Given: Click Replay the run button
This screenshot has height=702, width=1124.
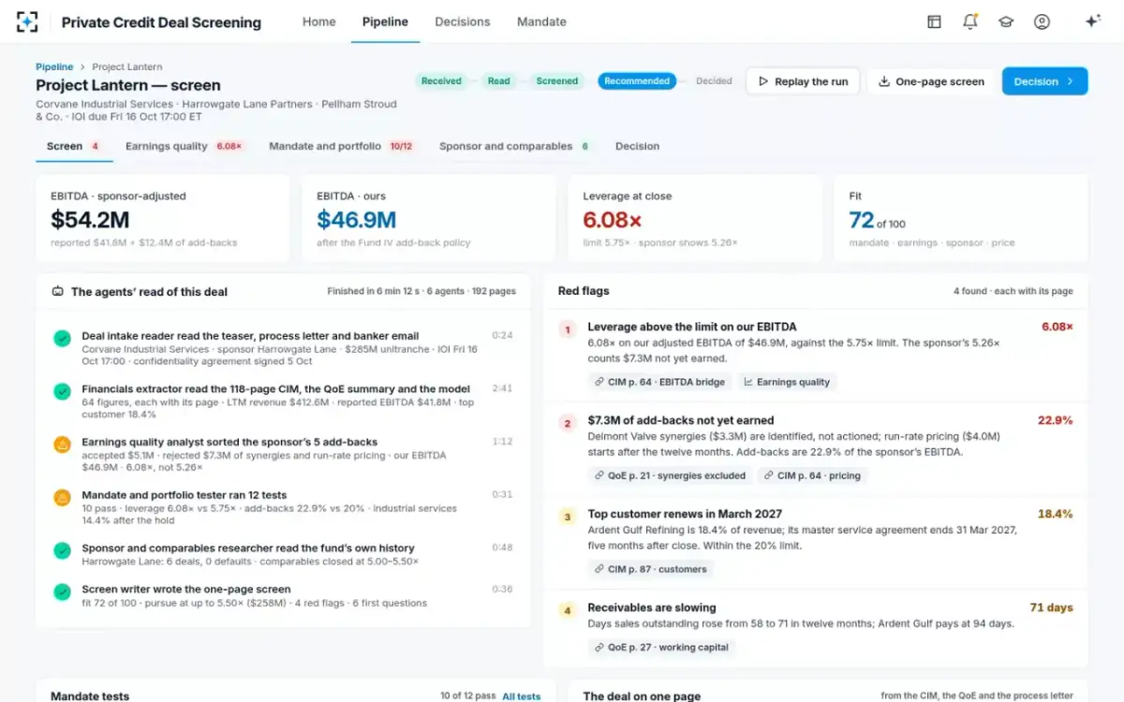Looking at the screenshot, I should click(803, 81).
